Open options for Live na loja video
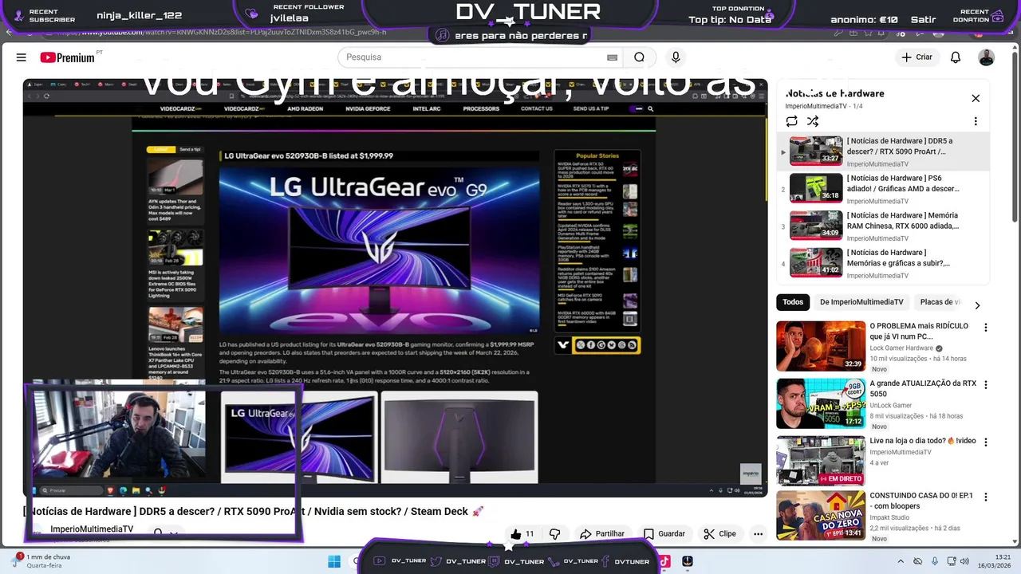Image resolution: width=1021 pixels, height=574 pixels. click(986, 442)
